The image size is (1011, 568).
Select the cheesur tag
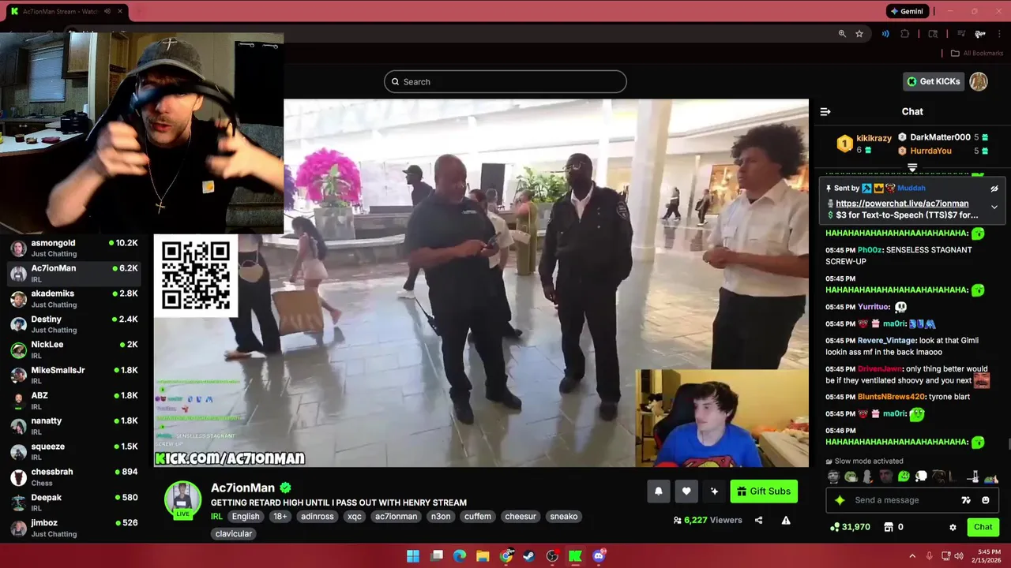point(521,517)
